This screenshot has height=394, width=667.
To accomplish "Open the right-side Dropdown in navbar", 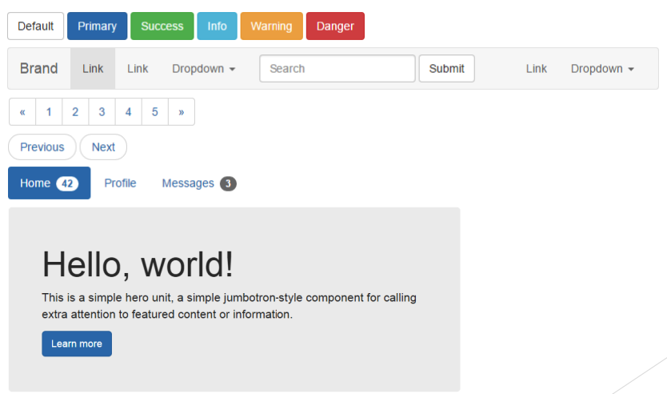I will click(601, 69).
